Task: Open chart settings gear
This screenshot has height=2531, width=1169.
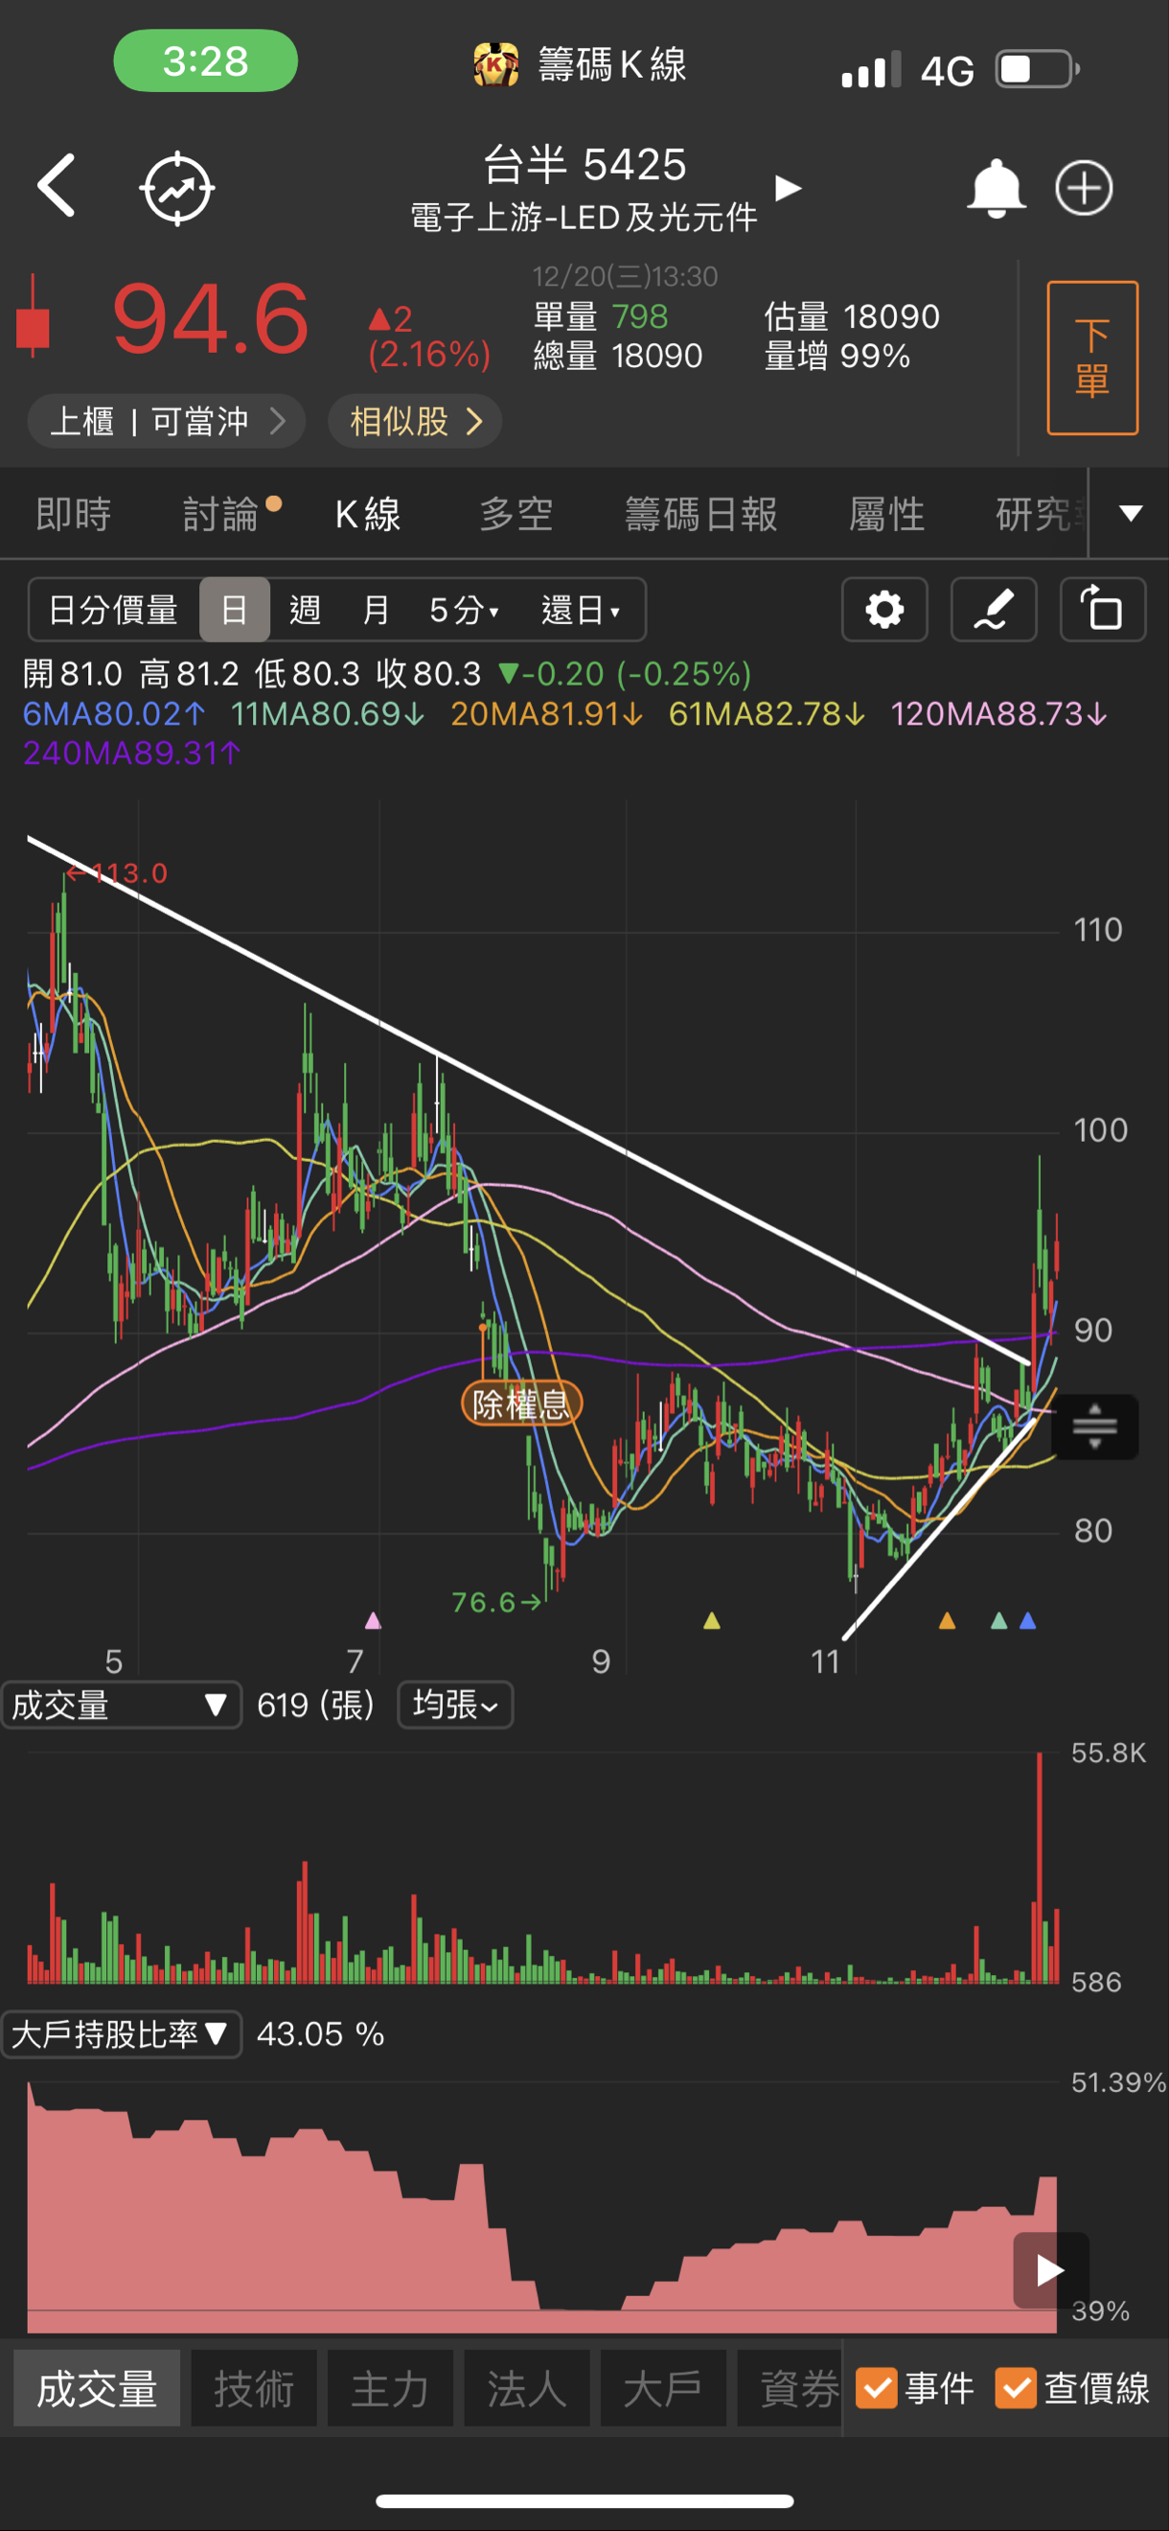Action: coord(884,609)
